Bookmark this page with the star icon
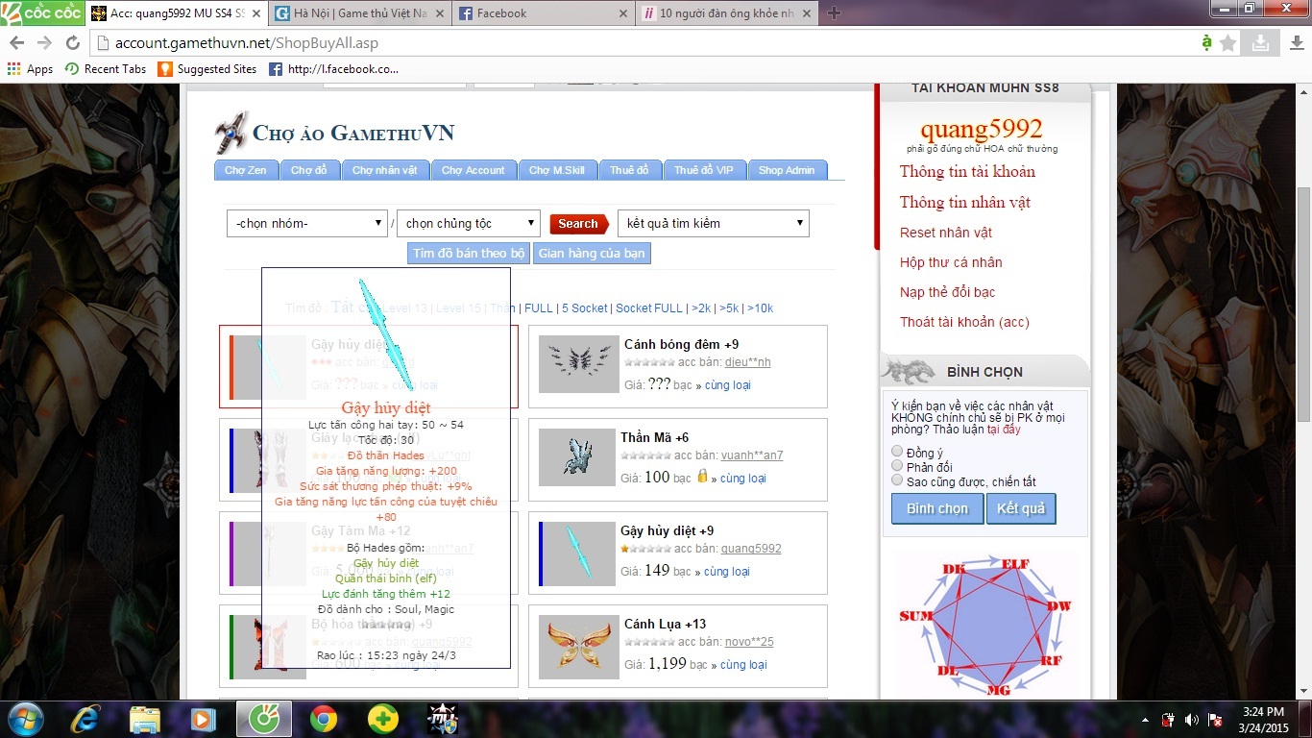The image size is (1312, 738). [1228, 43]
